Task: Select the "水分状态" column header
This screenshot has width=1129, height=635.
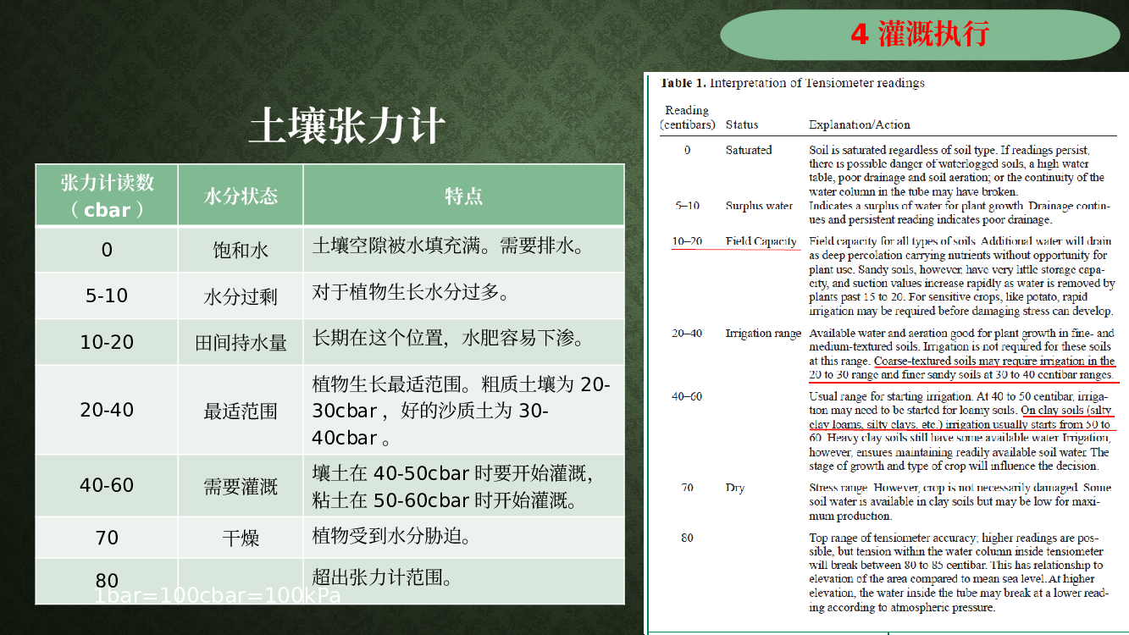Action: (241, 196)
